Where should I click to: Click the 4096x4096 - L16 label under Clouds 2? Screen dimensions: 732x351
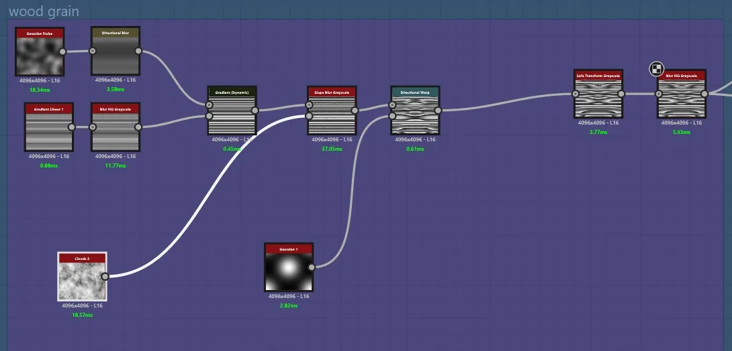pos(82,306)
